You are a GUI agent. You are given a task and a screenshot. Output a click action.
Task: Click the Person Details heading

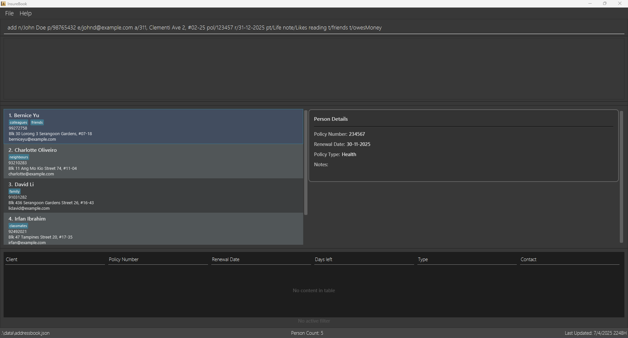(331, 119)
